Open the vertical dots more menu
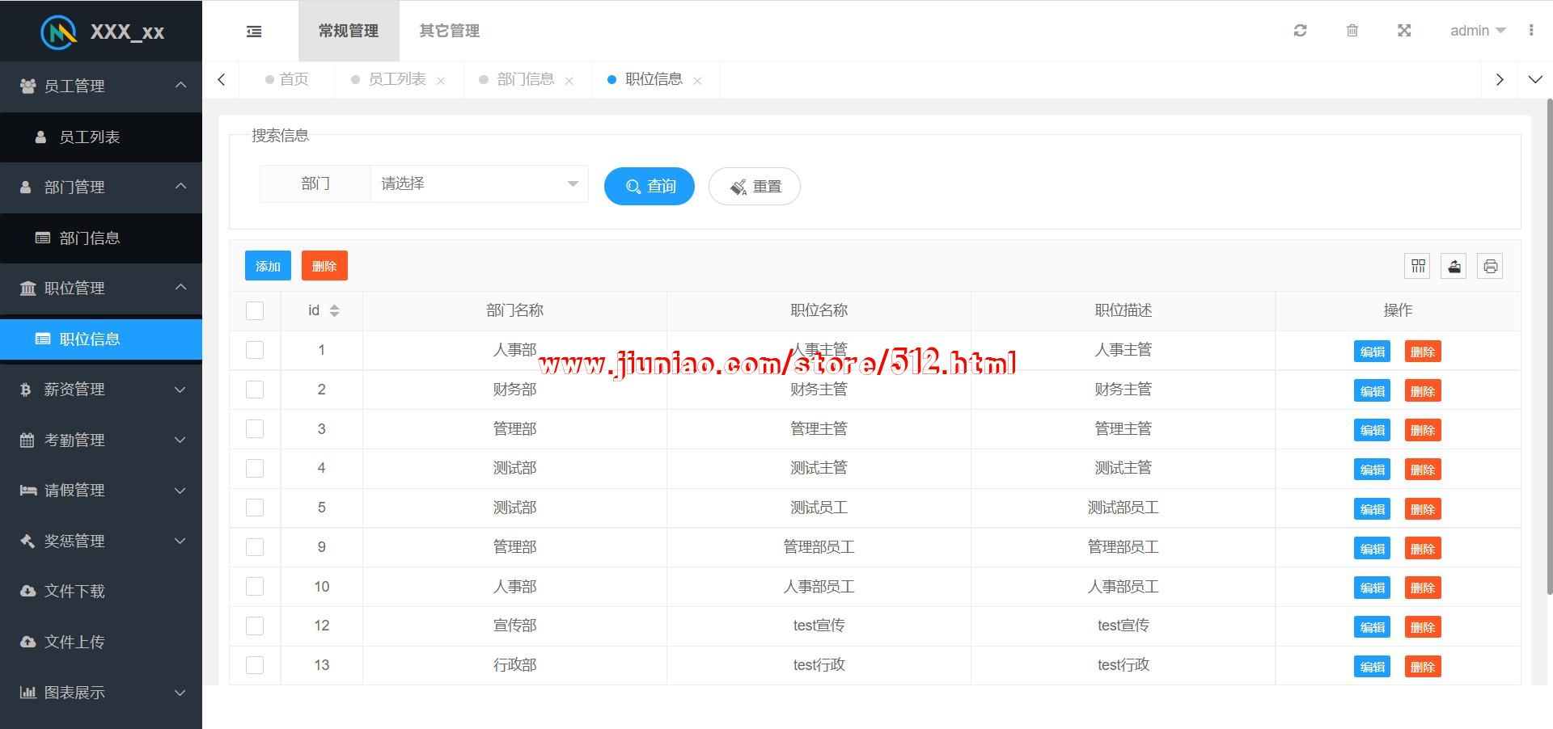The width and height of the screenshot is (1553, 729). (1530, 31)
